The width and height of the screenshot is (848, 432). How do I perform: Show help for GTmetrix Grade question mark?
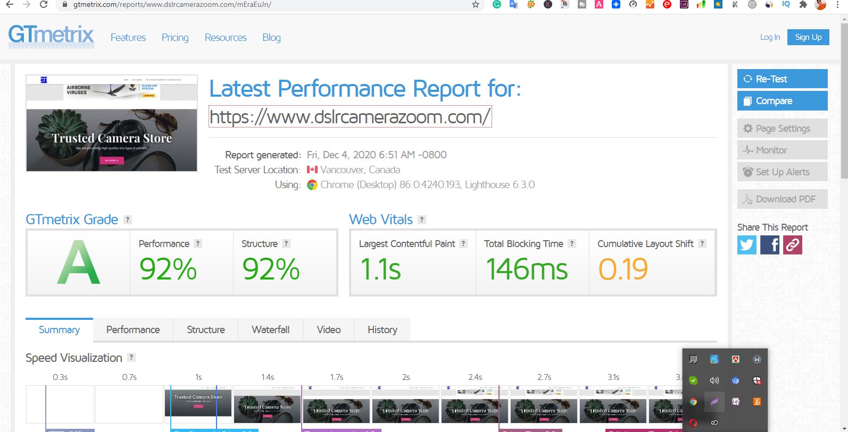[128, 219]
